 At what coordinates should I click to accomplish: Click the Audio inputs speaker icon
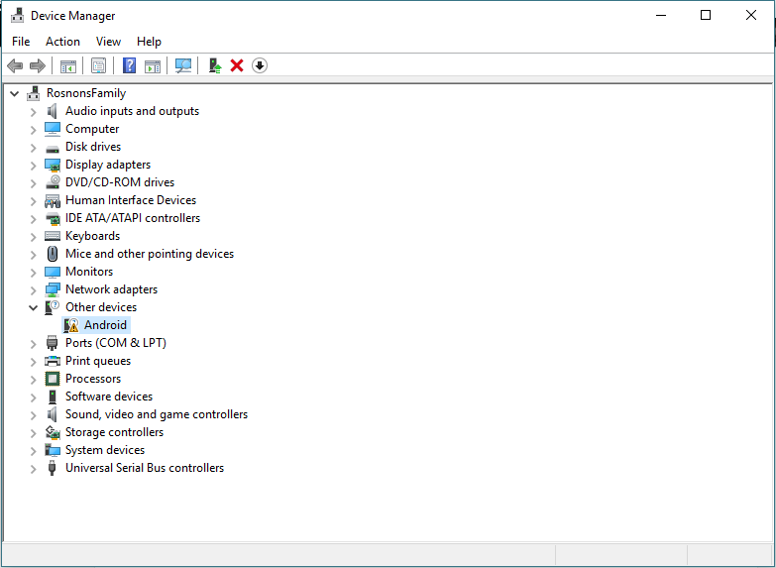52,111
